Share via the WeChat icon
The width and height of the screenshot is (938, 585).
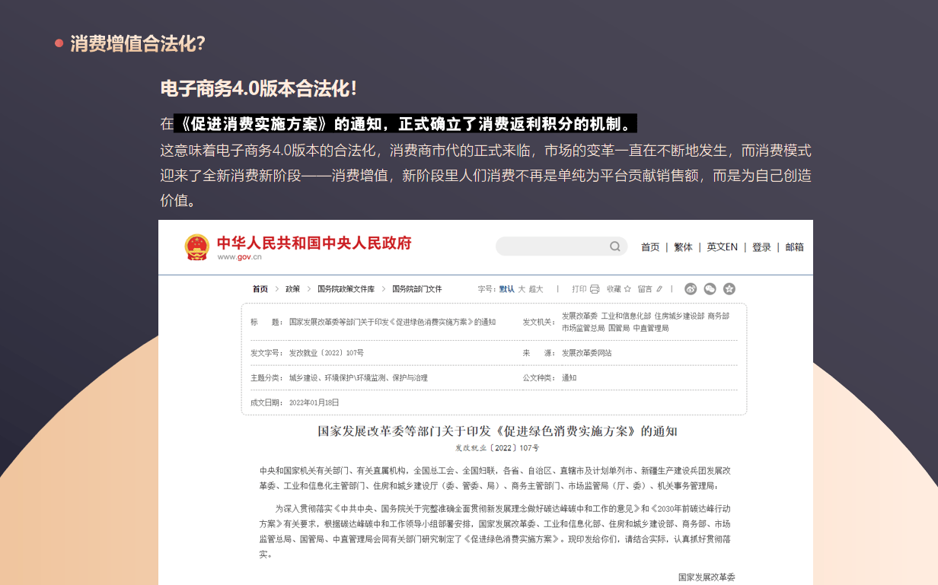[710, 289]
